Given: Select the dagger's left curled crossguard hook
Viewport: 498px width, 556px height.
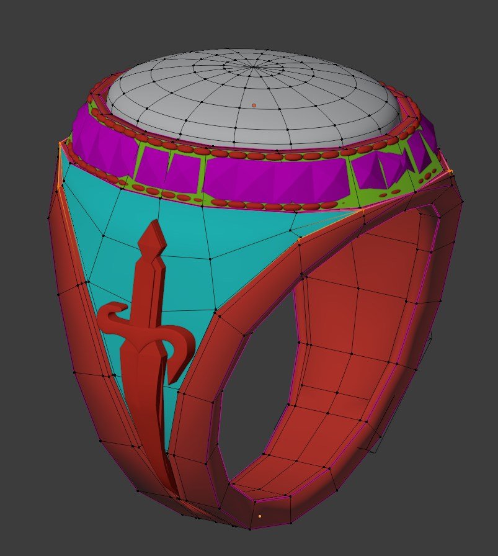Looking at the screenshot, I should (x=112, y=315).
